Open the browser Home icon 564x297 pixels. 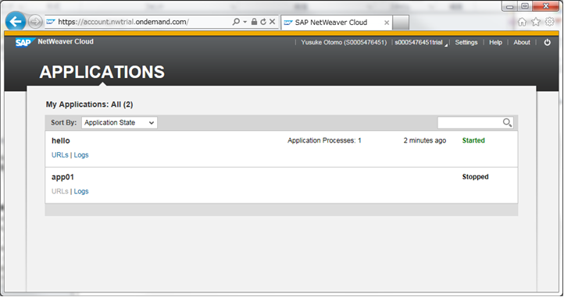(522, 22)
